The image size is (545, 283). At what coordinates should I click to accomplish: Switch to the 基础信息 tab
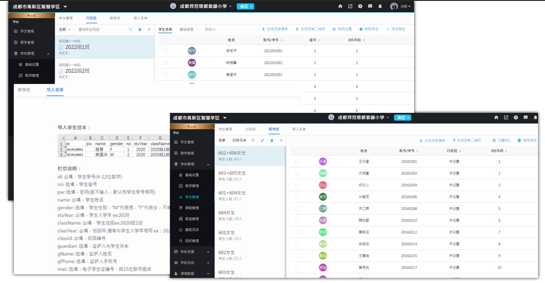pyautogui.click(x=186, y=29)
